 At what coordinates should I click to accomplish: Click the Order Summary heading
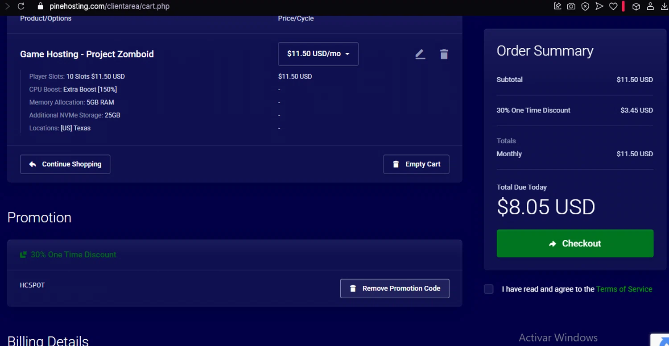pos(545,51)
